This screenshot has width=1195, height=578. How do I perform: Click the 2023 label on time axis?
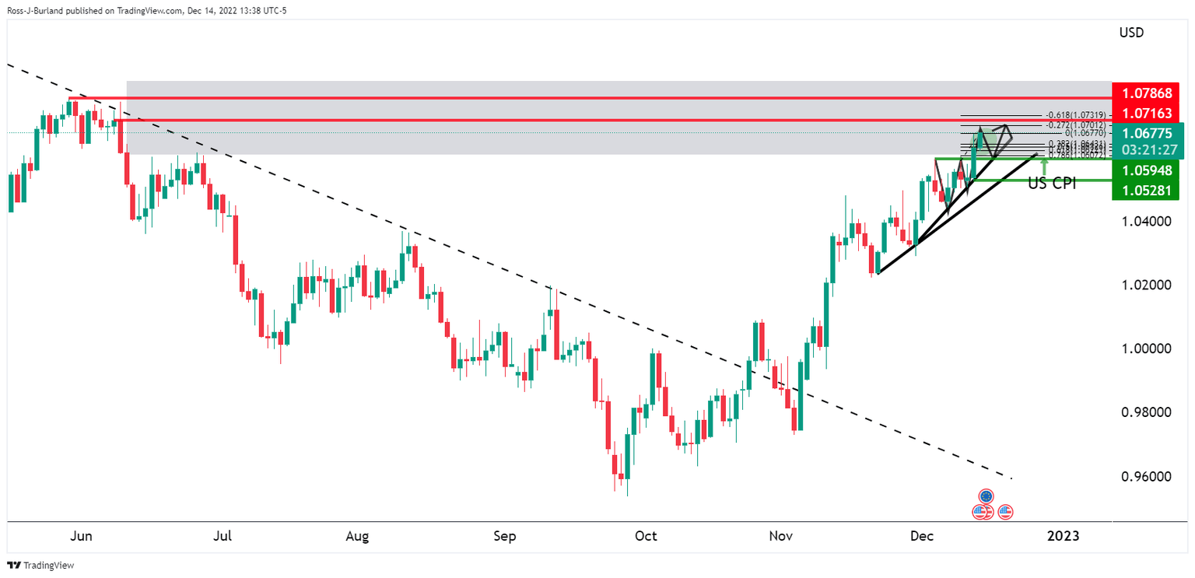tap(1063, 536)
